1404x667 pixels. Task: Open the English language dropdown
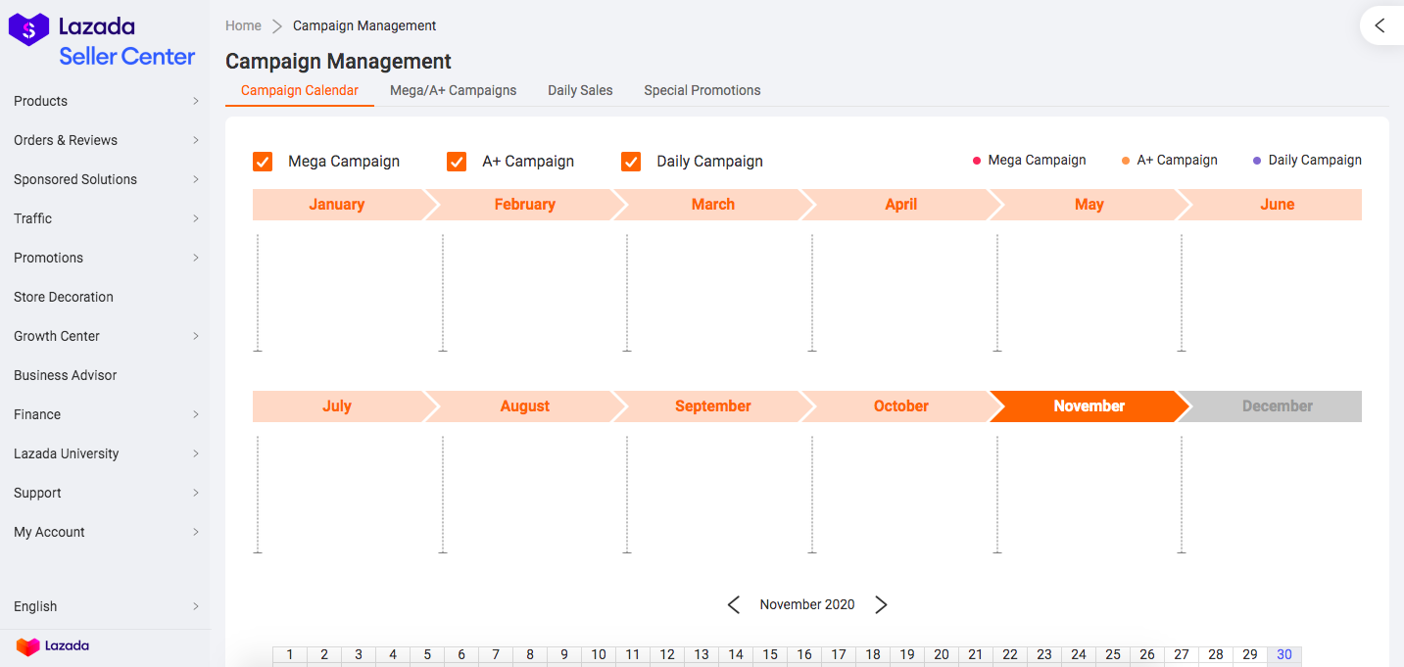pos(105,606)
